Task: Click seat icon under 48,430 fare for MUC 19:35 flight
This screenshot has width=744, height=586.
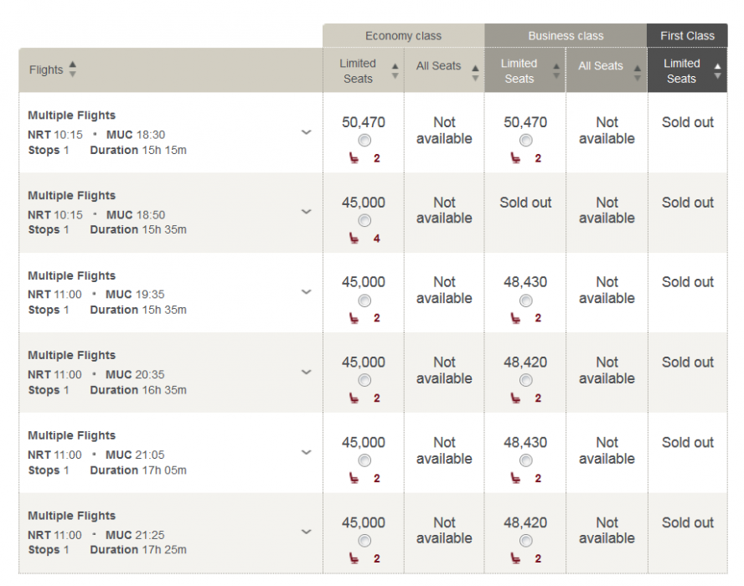Action: (516, 318)
